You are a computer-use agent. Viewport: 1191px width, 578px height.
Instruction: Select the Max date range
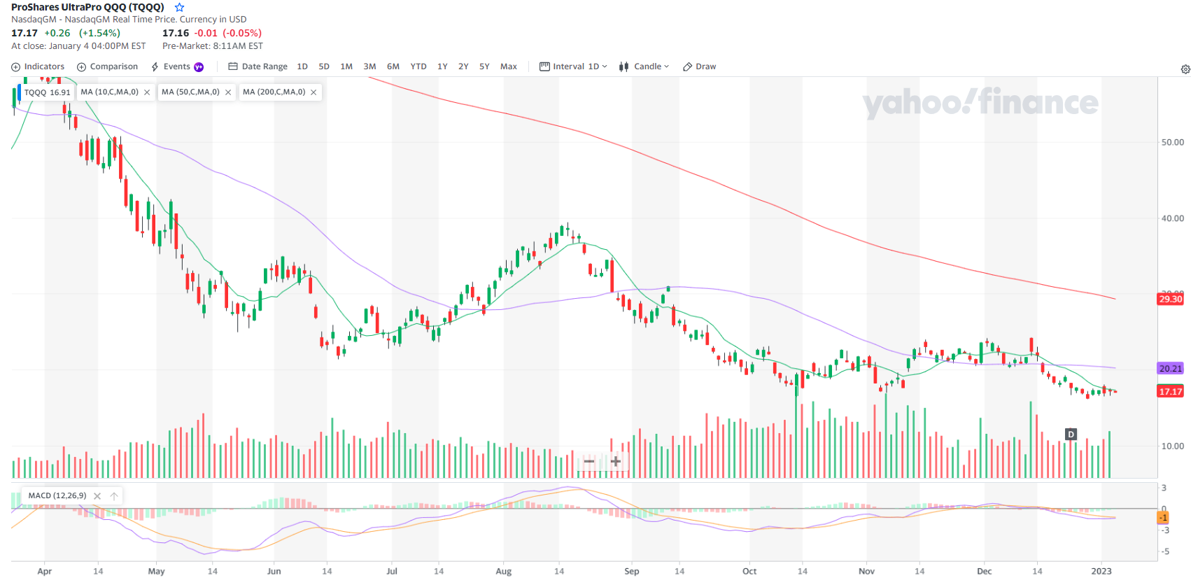tap(509, 66)
